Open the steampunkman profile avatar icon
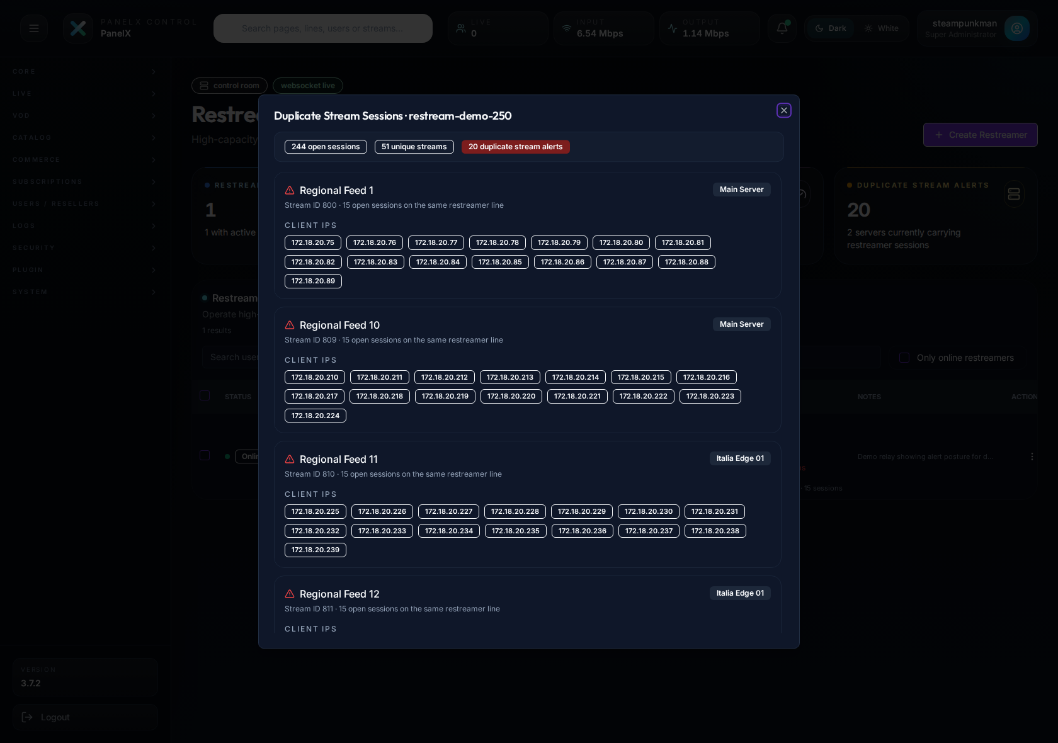The height and width of the screenshot is (743, 1058). (1017, 28)
